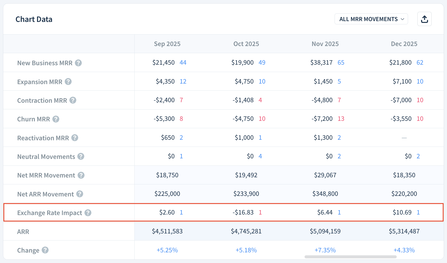The height and width of the screenshot is (263, 447).
Task: Click the Neutral Movements help icon
Action: point(81,156)
